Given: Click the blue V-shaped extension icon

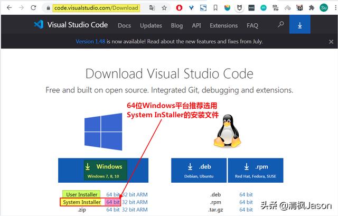Looking at the screenshot, I should [191, 8].
